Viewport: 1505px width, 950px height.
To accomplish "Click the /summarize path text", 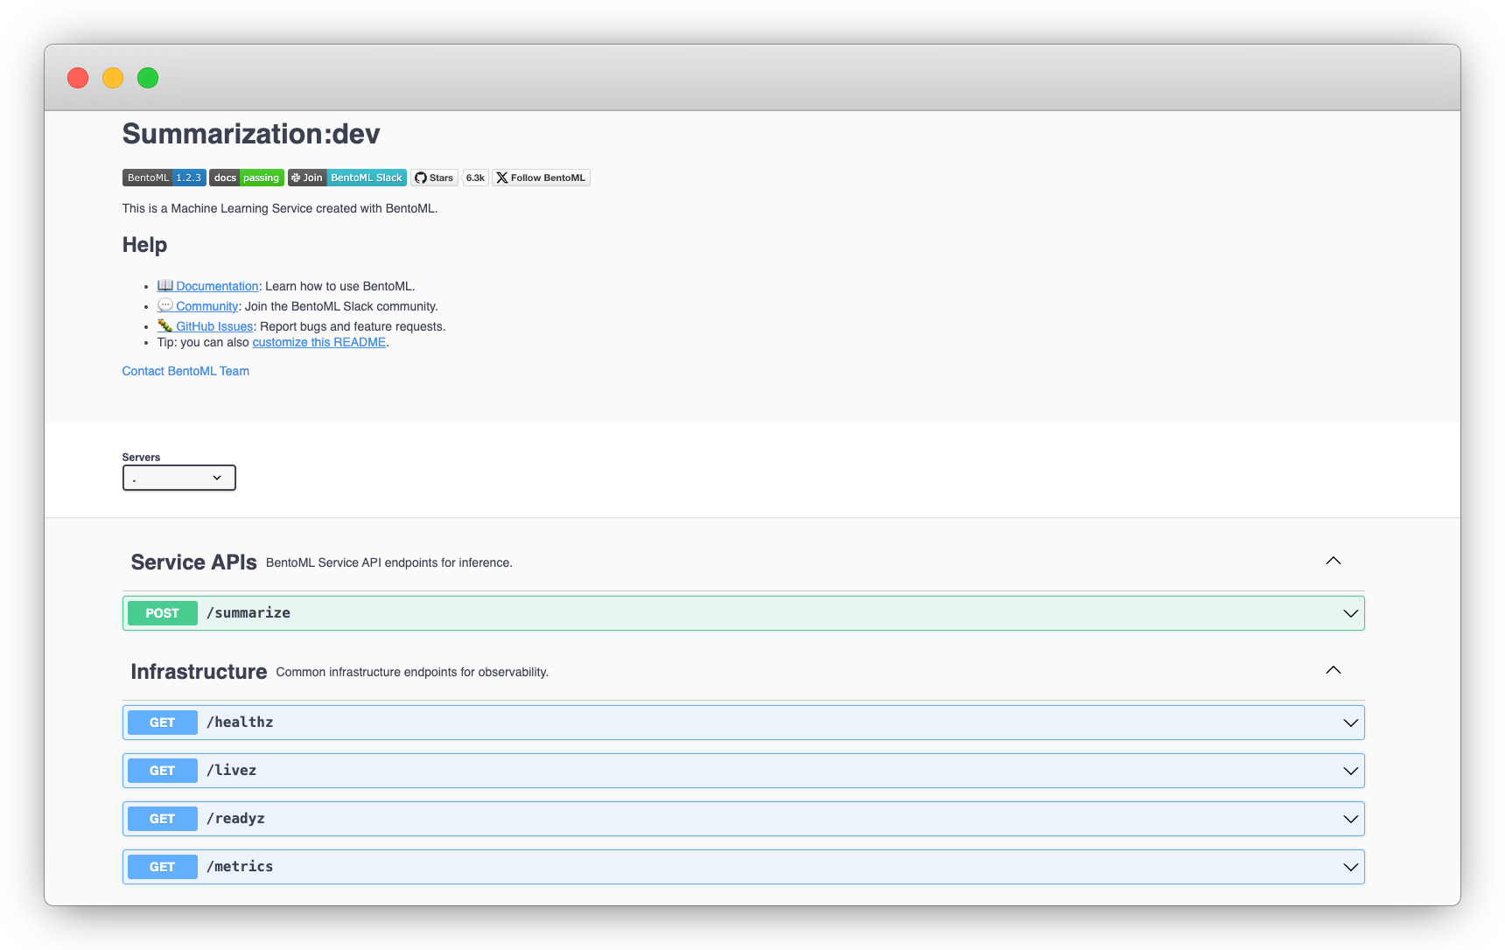I will [248, 613].
